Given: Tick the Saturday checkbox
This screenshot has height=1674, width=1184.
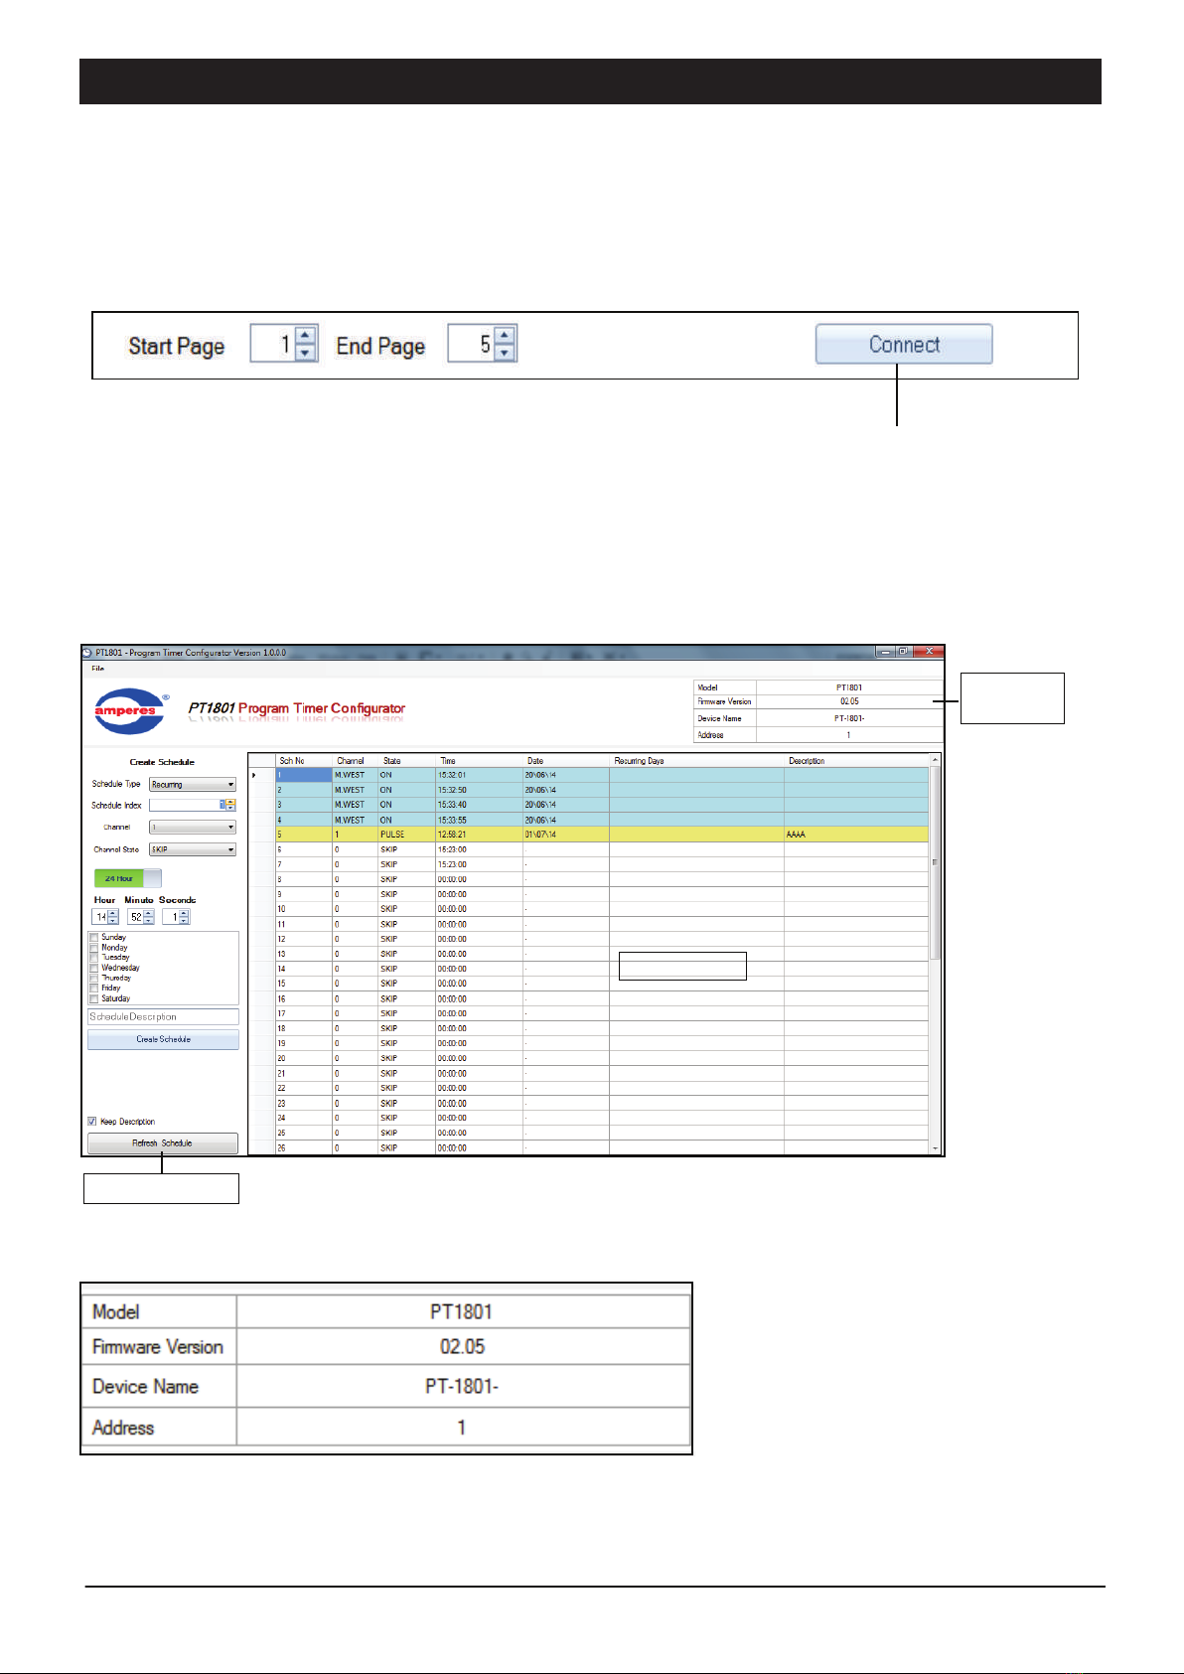Looking at the screenshot, I should click(94, 998).
